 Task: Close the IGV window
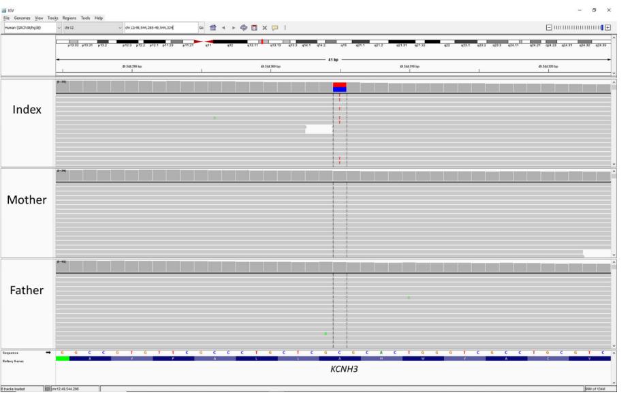609,10
